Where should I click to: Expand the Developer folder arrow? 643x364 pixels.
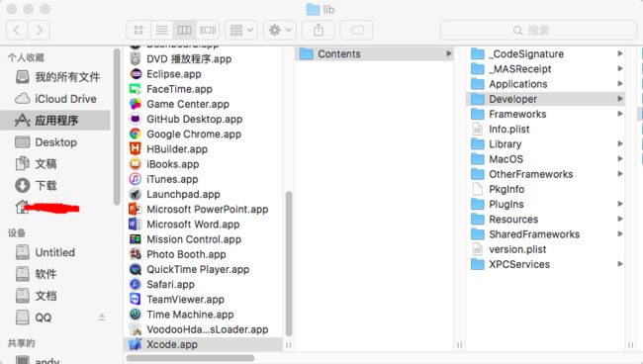tap(620, 99)
